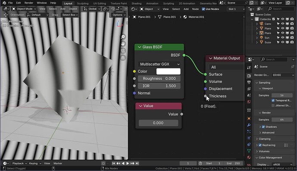The height and width of the screenshot is (171, 297).
Task: Open the World properties tab
Action: coord(249,102)
